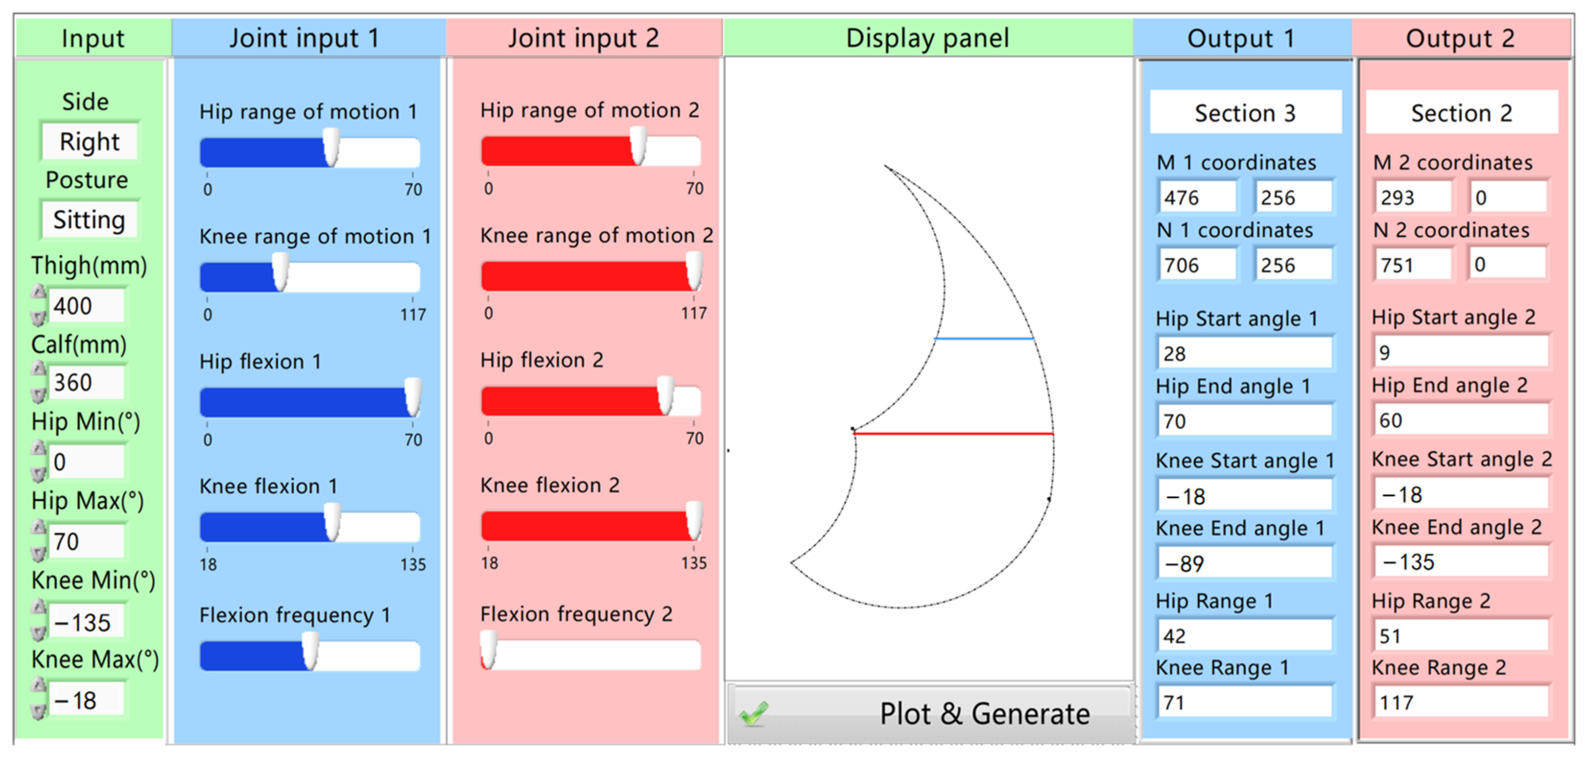Increase Hip Min with its up arrow

[x=39, y=447]
